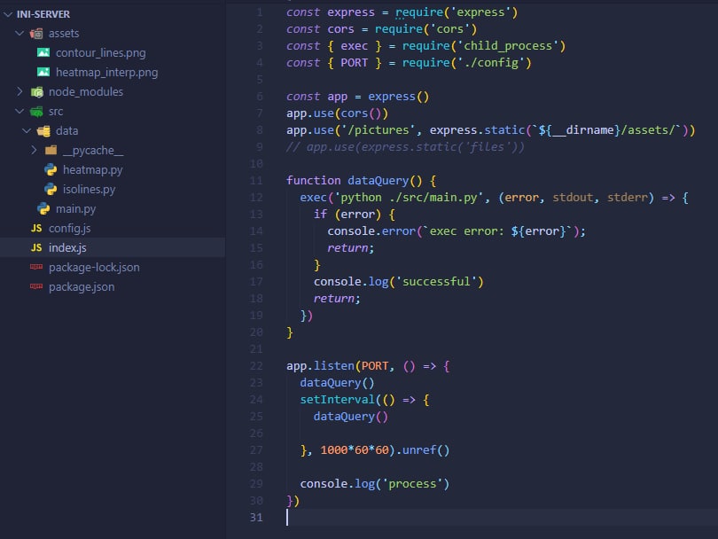
Task: Click the assets folder icon
Action: click(x=36, y=34)
